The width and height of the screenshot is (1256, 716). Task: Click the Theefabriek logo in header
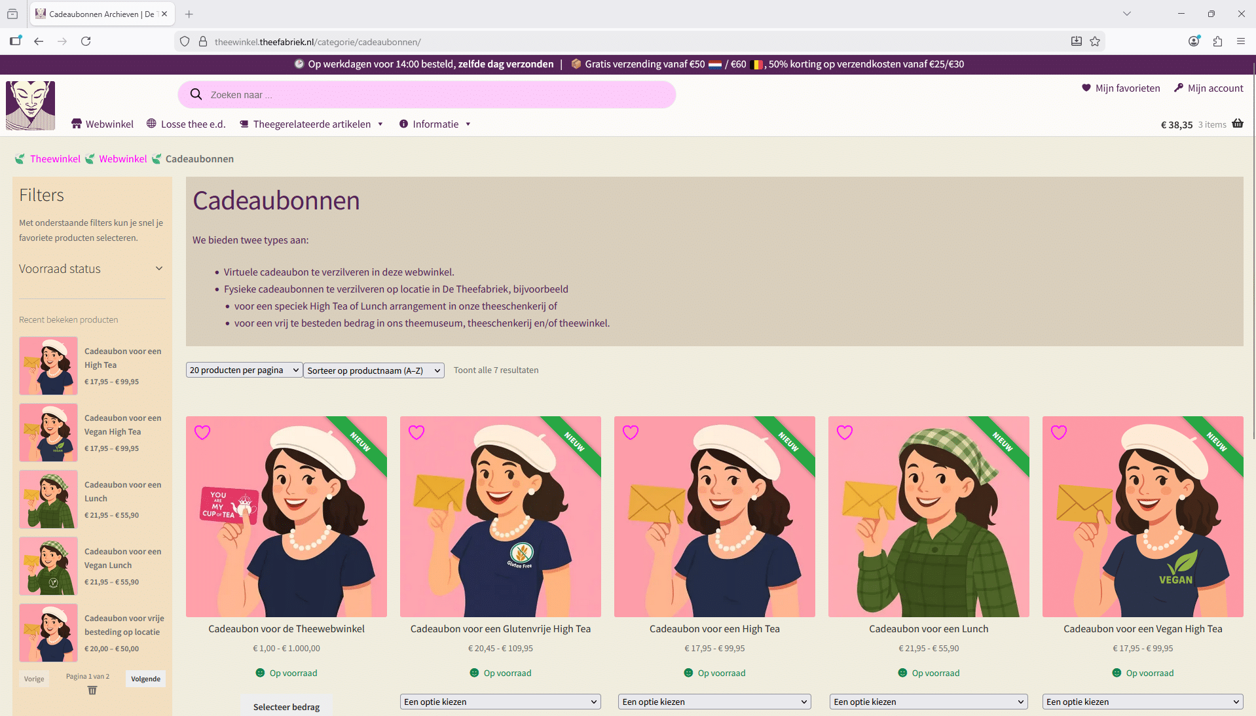pyautogui.click(x=30, y=105)
